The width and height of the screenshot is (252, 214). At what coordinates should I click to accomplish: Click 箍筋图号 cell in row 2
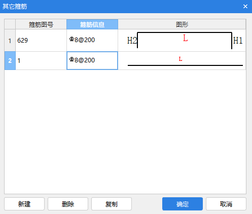[x=41, y=61]
